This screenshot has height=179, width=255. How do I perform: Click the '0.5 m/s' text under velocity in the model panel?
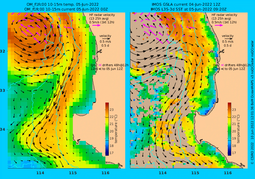(105, 41)
